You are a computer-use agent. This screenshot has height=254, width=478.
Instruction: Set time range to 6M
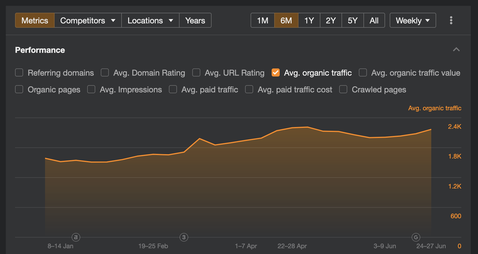coord(286,21)
